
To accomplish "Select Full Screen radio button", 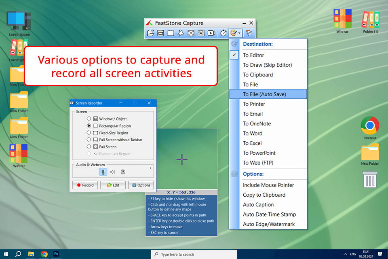I will [89, 146].
